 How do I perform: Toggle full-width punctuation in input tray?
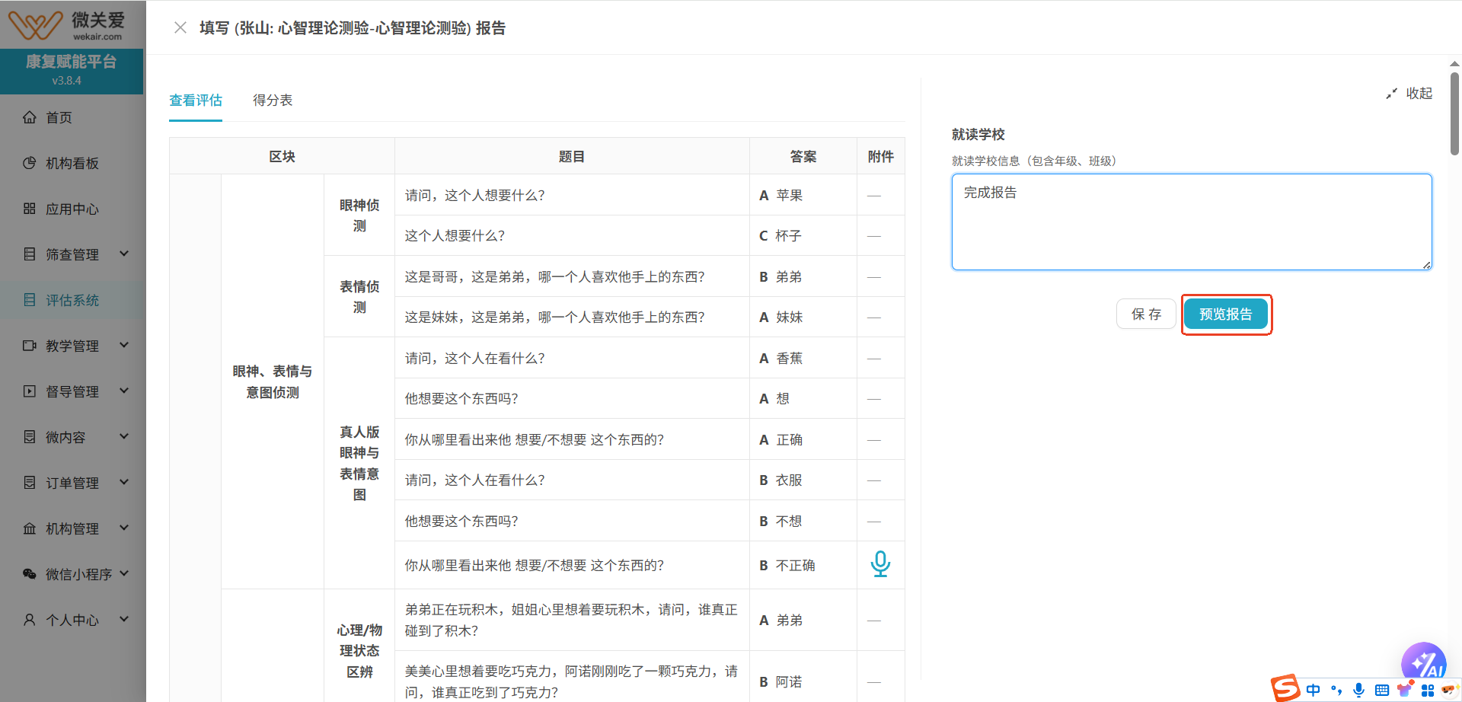coord(1337,690)
